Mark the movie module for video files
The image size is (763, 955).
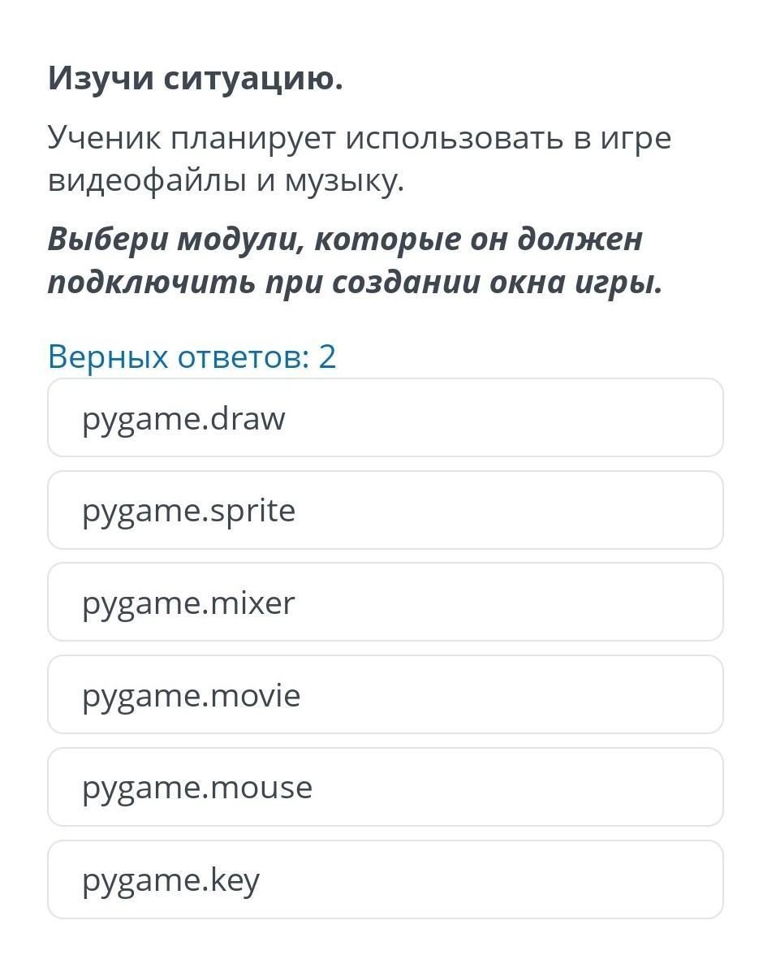pyautogui.click(x=385, y=695)
